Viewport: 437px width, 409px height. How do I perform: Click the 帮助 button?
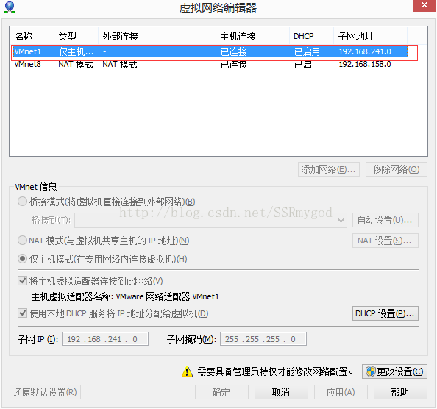click(x=400, y=392)
